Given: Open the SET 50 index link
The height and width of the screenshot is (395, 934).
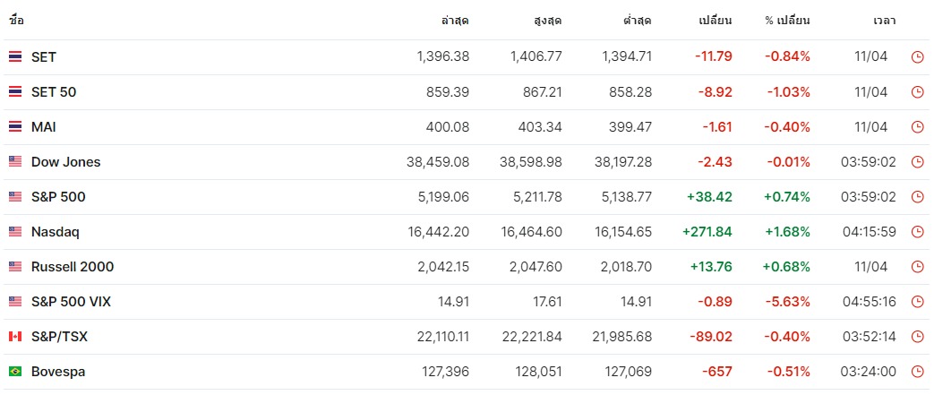Looking at the screenshot, I should pos(54,92).
